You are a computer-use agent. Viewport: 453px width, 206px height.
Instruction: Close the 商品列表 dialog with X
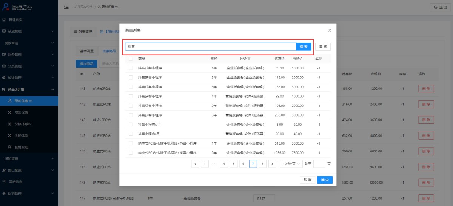tap(330, 30)
